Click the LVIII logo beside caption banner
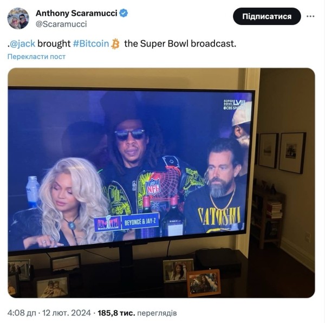325x323 pixels. point(108,223)
